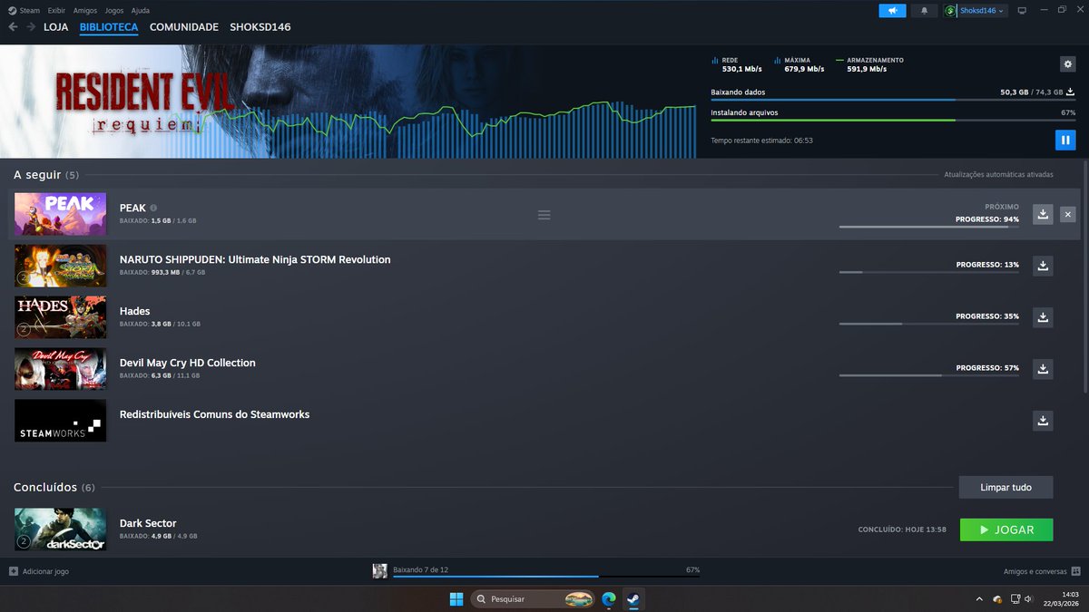Click the PEAK progress bar
The width and height of the screenshot is (1089, 612).
point(929,227)
